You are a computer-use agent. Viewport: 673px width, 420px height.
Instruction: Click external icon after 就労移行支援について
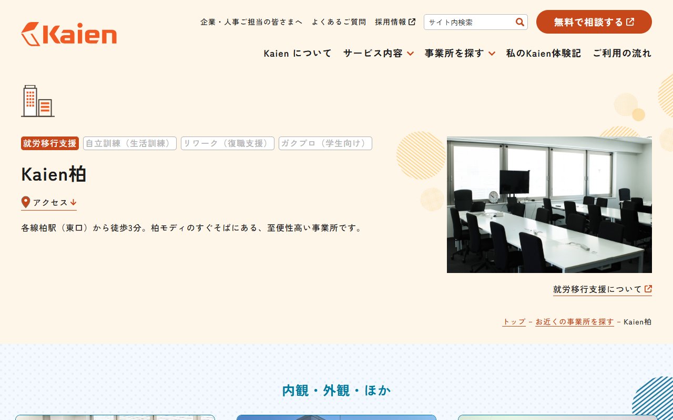coord(648,289)
